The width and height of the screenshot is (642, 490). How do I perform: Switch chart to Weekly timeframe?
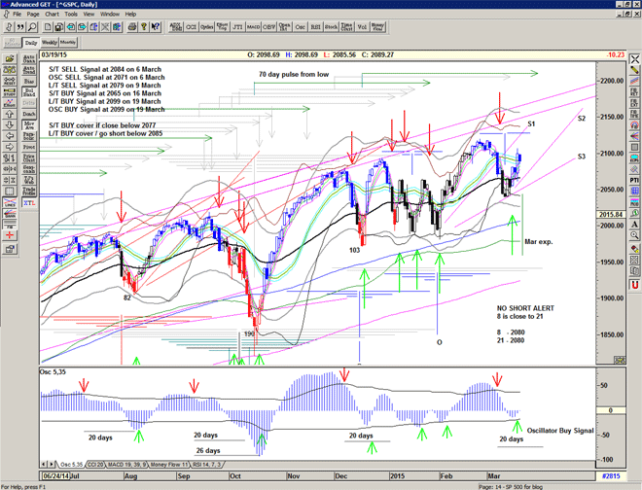[x=50, y=43]
